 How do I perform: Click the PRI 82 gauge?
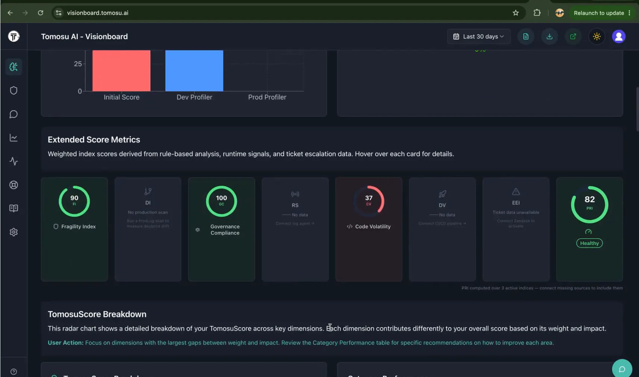589,205
